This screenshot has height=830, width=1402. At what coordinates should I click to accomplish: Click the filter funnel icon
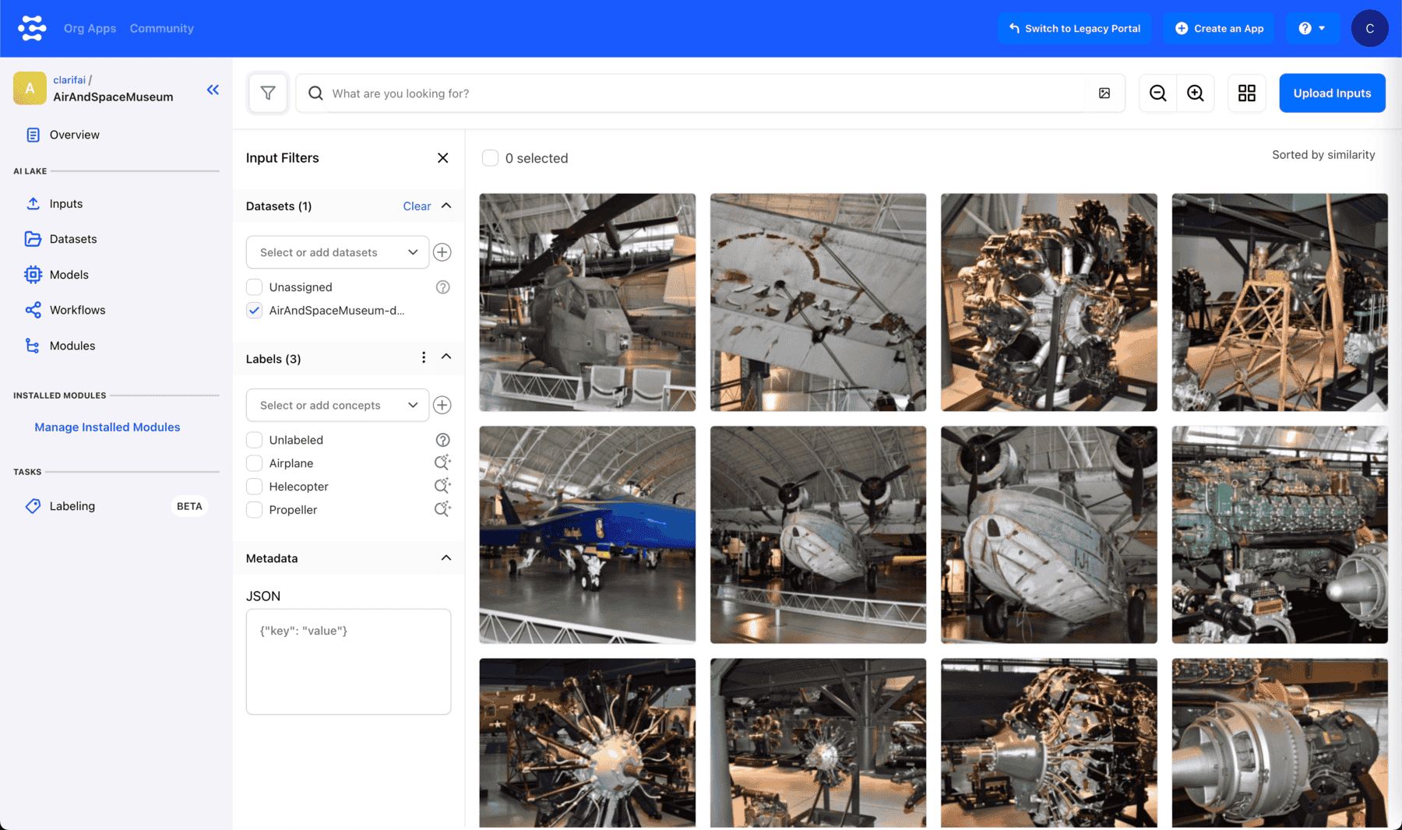268,93
